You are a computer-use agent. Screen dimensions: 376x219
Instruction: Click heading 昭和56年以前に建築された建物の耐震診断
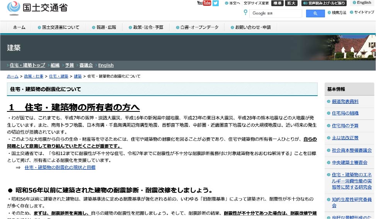tap(110, 190)
